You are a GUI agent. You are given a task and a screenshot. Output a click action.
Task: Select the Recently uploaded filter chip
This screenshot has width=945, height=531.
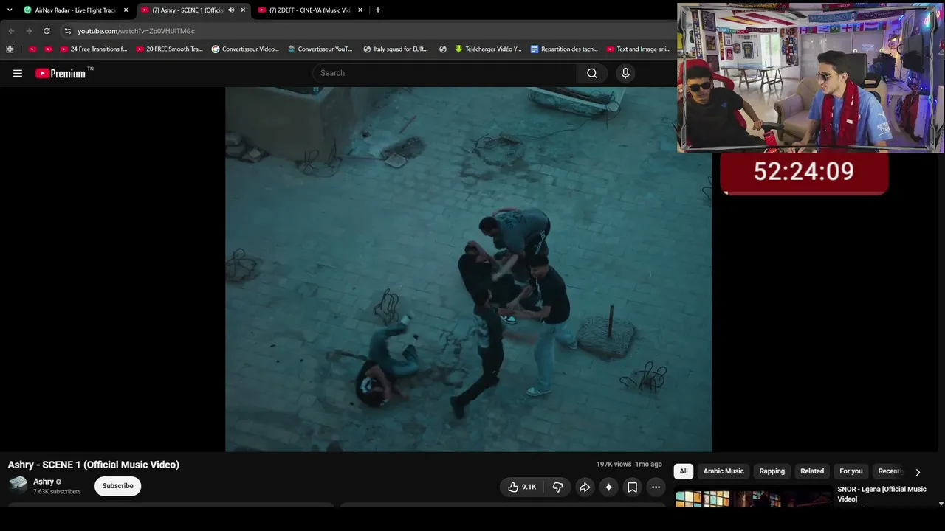[x=890, y=471]
